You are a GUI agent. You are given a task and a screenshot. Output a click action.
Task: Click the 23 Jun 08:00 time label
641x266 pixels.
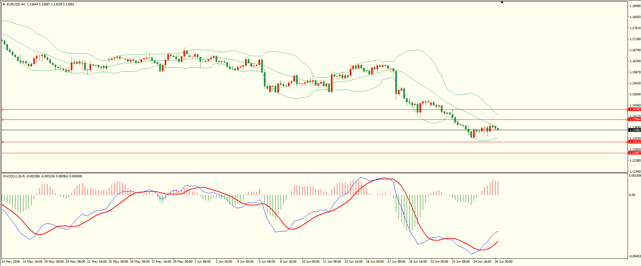(461, 262)
